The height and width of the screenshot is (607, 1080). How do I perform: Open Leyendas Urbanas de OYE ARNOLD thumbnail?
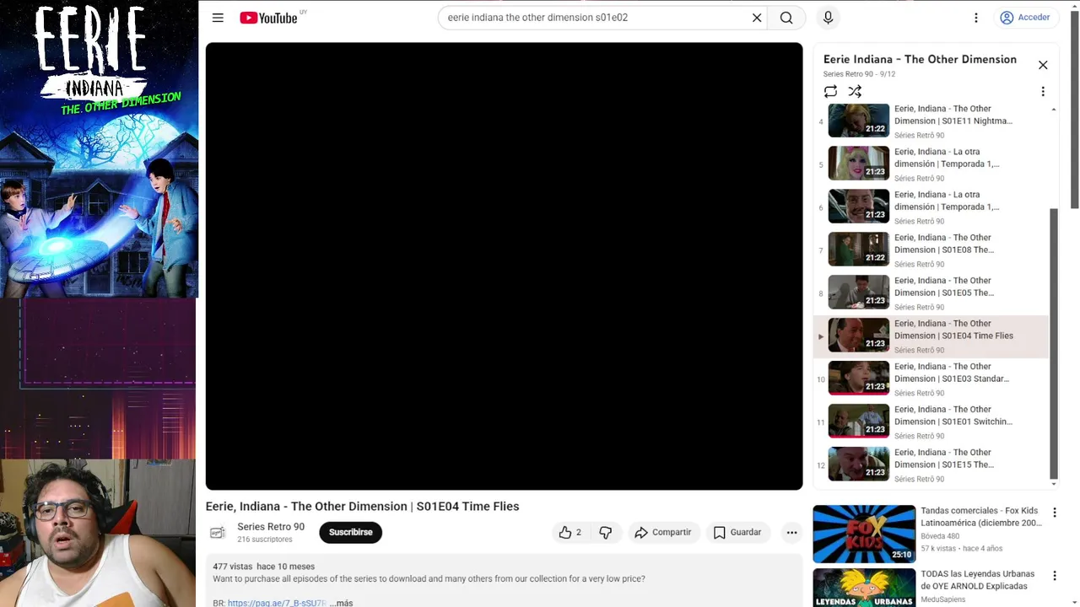tap(864, 588)
